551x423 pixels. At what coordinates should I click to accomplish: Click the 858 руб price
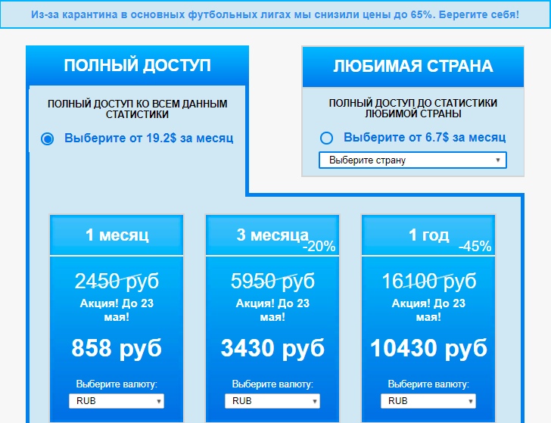point(117,348)
